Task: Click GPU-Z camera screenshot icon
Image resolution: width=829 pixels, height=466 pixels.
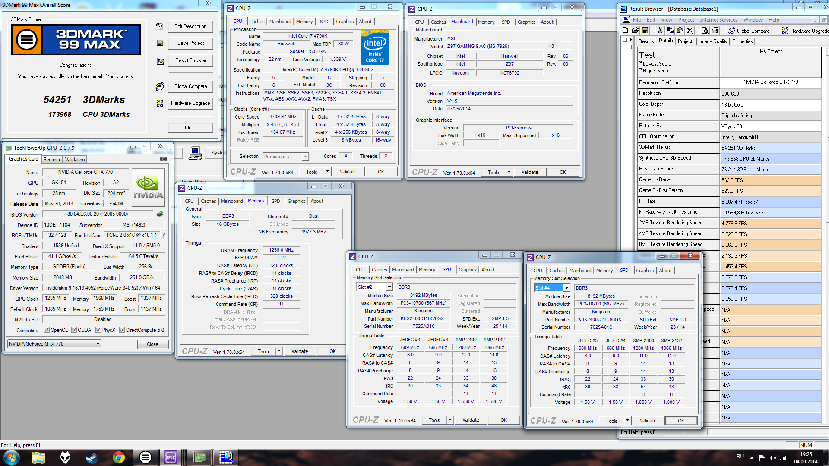Action: tap(164, 159)
